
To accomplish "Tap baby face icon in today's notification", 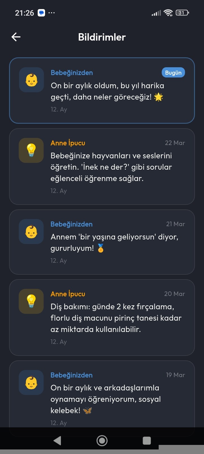I will [31, 80].
